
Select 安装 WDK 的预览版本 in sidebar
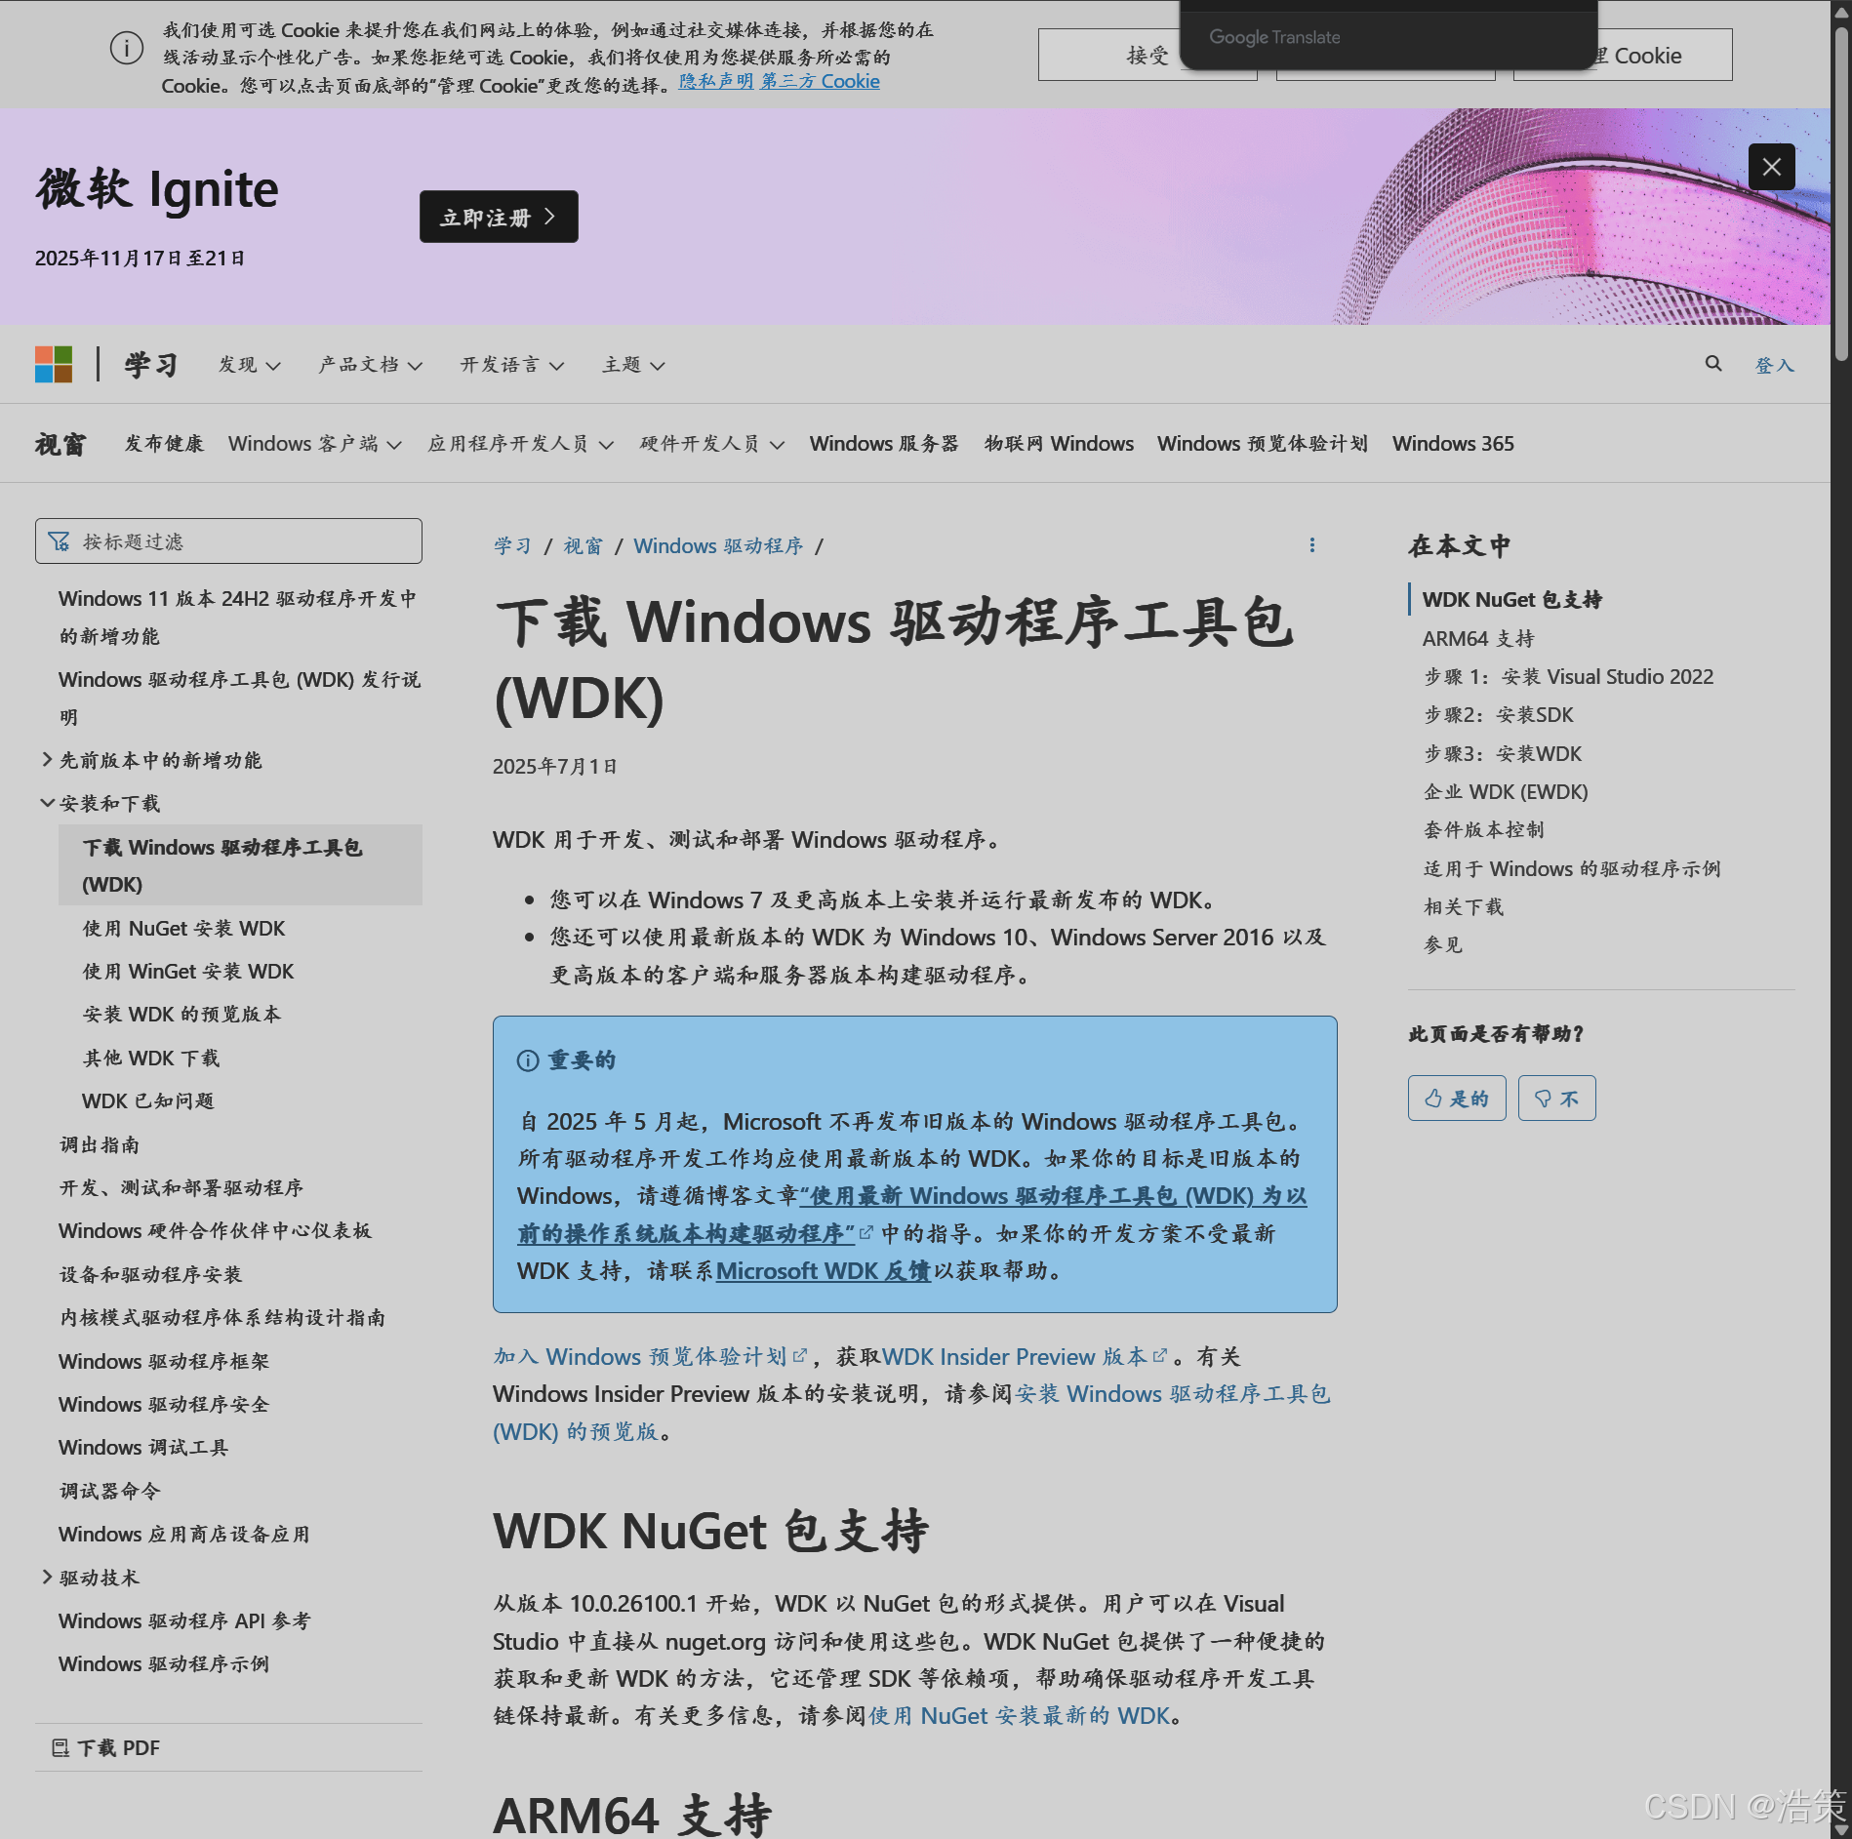(x=181, y=1015)
